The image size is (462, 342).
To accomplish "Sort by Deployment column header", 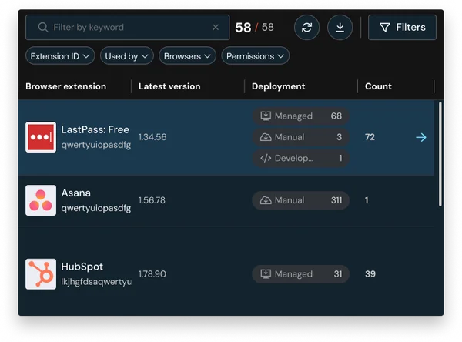I will [279, 86].
